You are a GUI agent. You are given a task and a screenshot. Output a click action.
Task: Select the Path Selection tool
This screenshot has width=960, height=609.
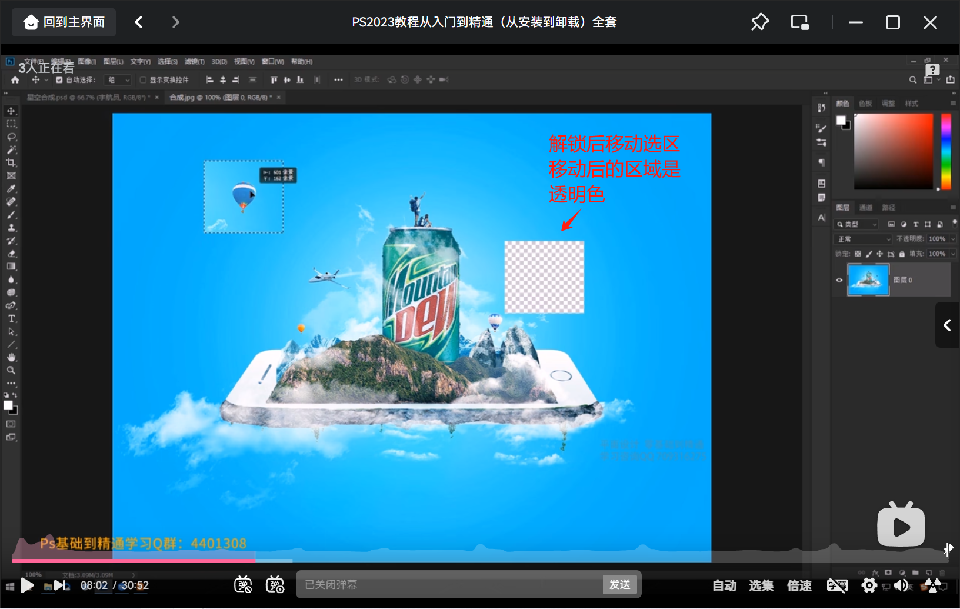pyautogui.click(x=11, y=331)
